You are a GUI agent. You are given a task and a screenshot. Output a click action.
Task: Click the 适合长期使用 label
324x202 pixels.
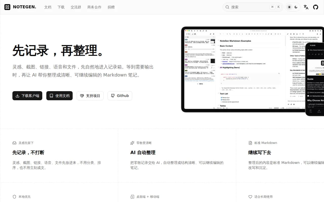click(264, 197)
